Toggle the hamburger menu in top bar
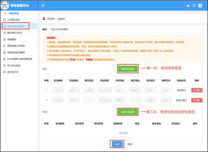Screen dimensions: 208x152 pos(43,6)
